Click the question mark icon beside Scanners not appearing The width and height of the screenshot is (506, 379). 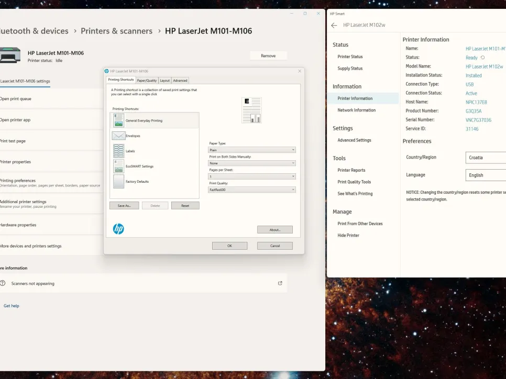3,283
